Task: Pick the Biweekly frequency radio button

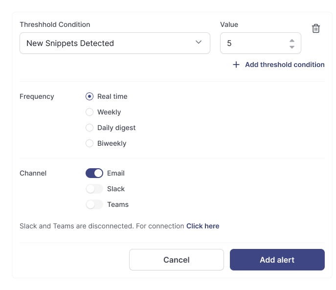Action: point(90,143)
